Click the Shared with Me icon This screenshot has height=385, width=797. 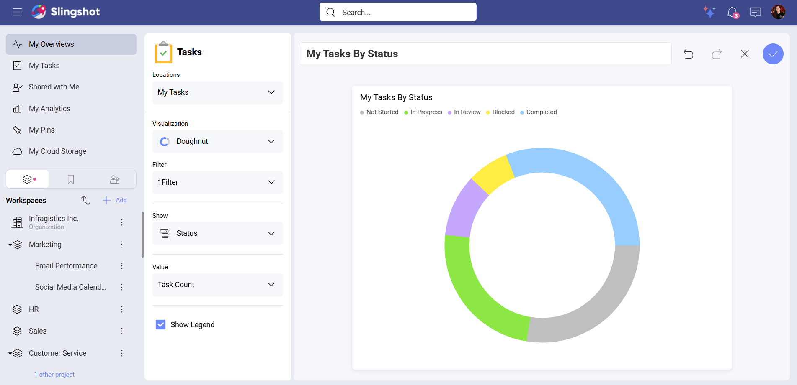[x=17, y=87]
